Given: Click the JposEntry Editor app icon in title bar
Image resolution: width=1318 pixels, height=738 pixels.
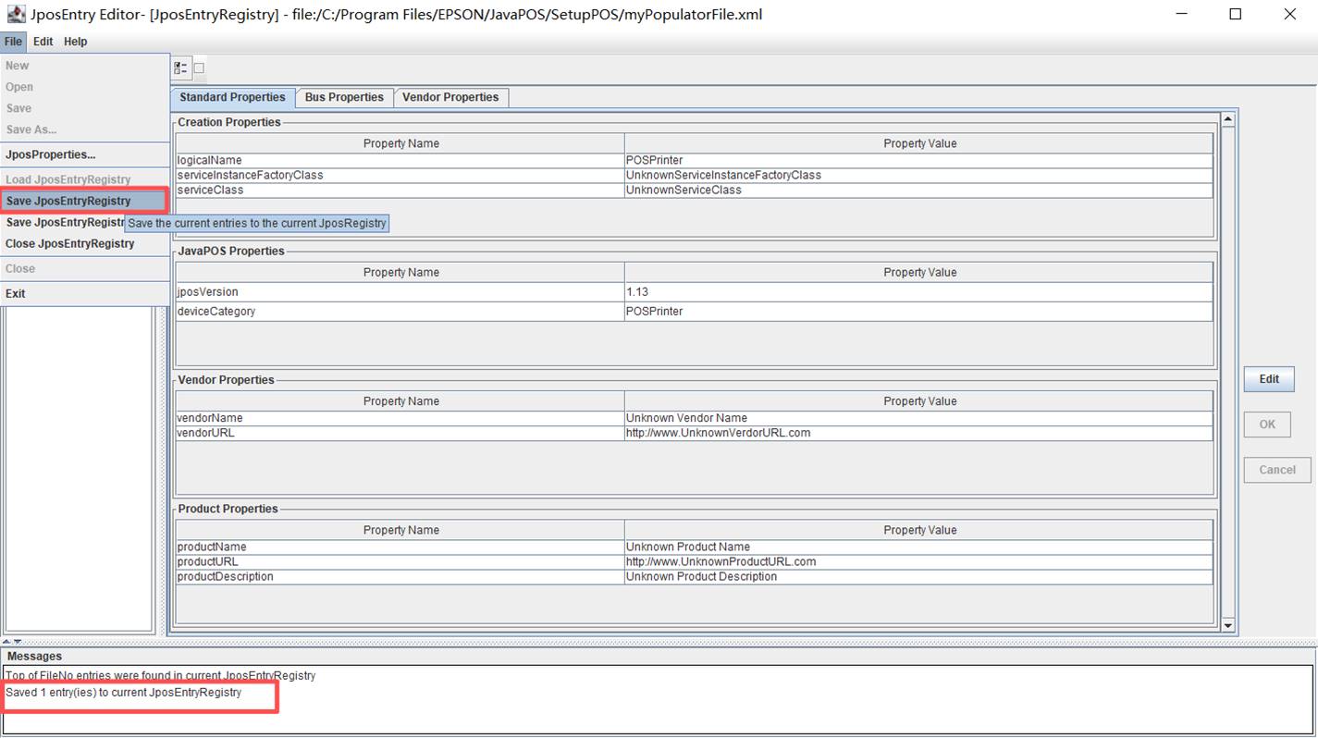Looking at the screenshot, I should [16, 14].
